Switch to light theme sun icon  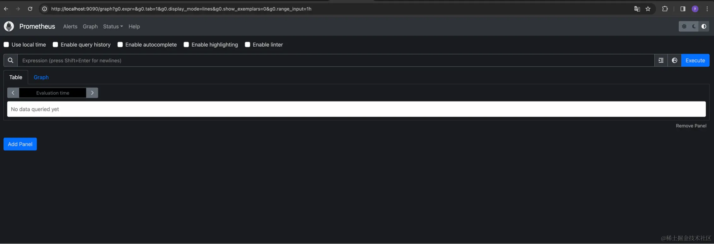[684, 26]
